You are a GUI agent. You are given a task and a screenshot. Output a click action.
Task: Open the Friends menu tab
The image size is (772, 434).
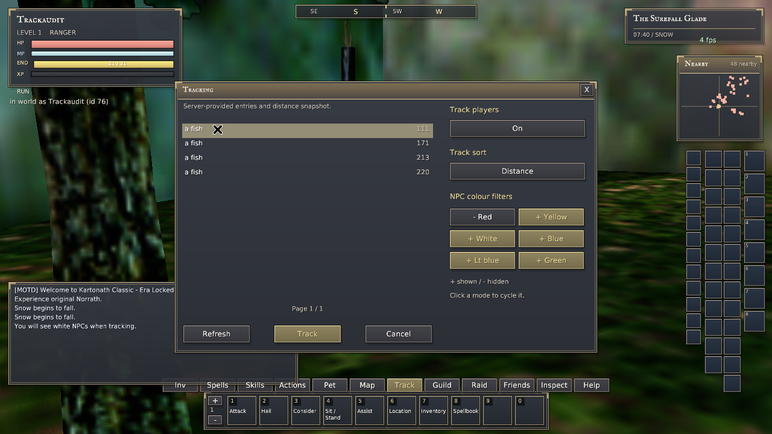click(517, 385)
